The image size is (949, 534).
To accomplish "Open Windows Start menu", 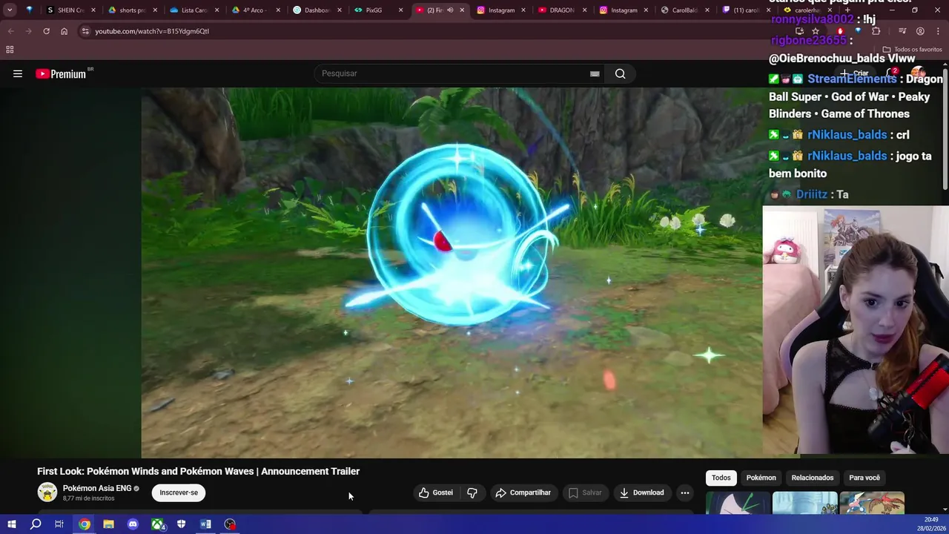I will coord(12,524).
